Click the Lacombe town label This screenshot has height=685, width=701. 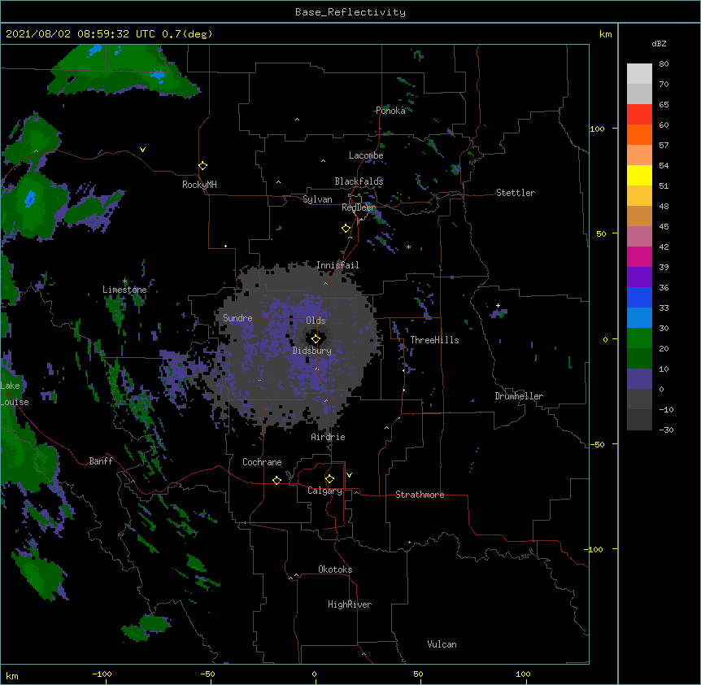[x=366, y=155]
